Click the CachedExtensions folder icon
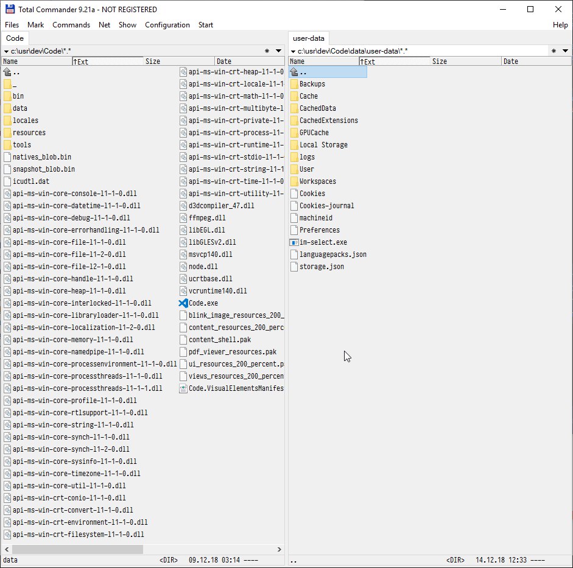This screenshot has width=573, height=568. [x=294, y=121]
